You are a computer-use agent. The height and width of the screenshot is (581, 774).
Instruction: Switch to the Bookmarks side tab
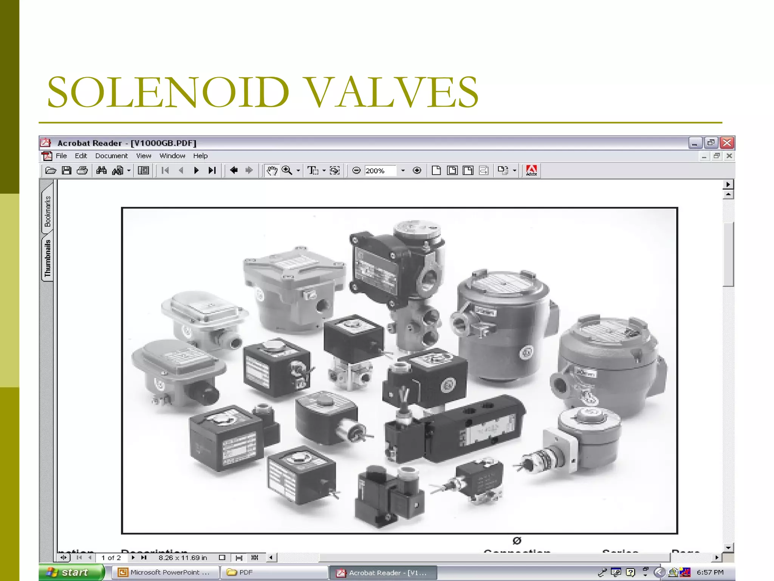pyautogui.click(x=47, y=211)
